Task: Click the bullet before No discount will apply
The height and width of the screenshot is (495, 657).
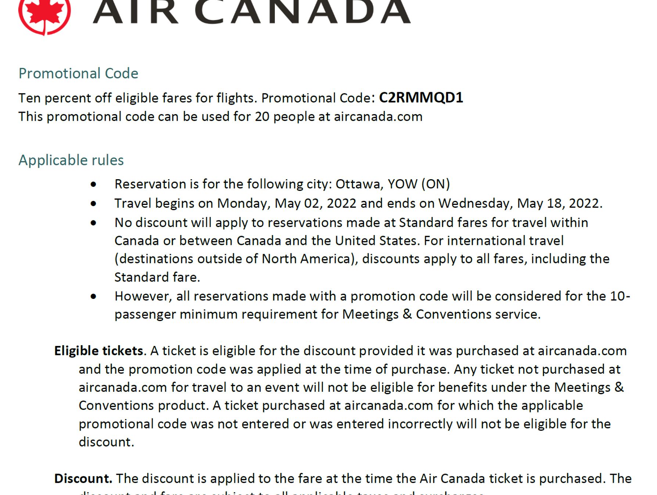Action: pos(94,223)
